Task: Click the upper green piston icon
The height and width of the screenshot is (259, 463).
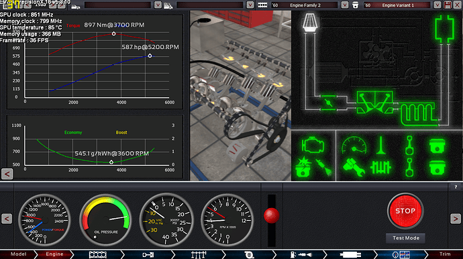Action: pyautogui.click(x=437, y=145)
